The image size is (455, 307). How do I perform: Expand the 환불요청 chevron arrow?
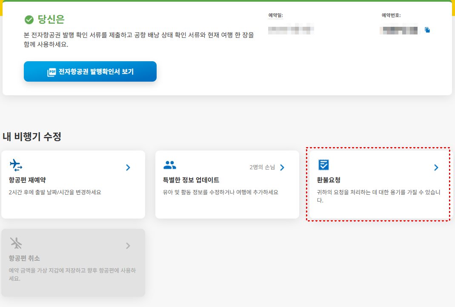[436, 167]
